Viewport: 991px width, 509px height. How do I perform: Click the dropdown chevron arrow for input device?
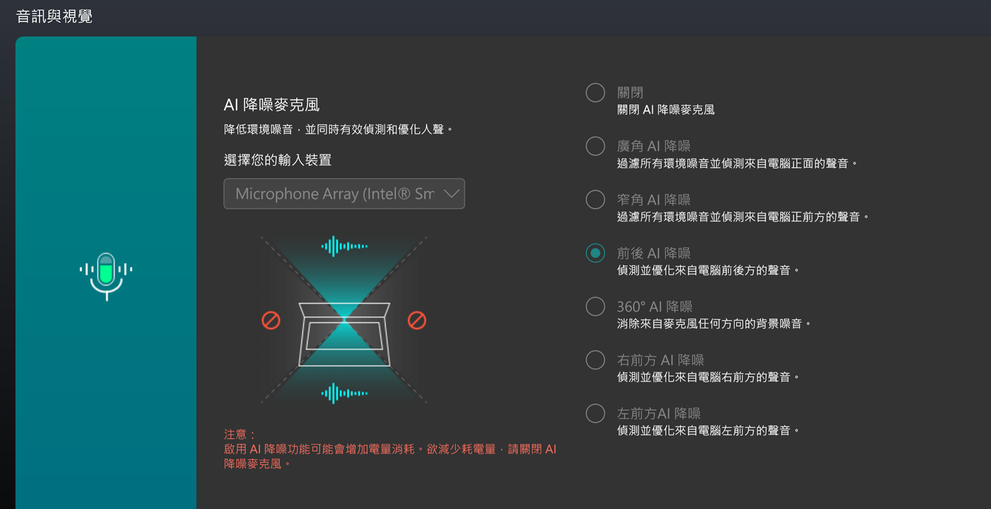point(452,194)
